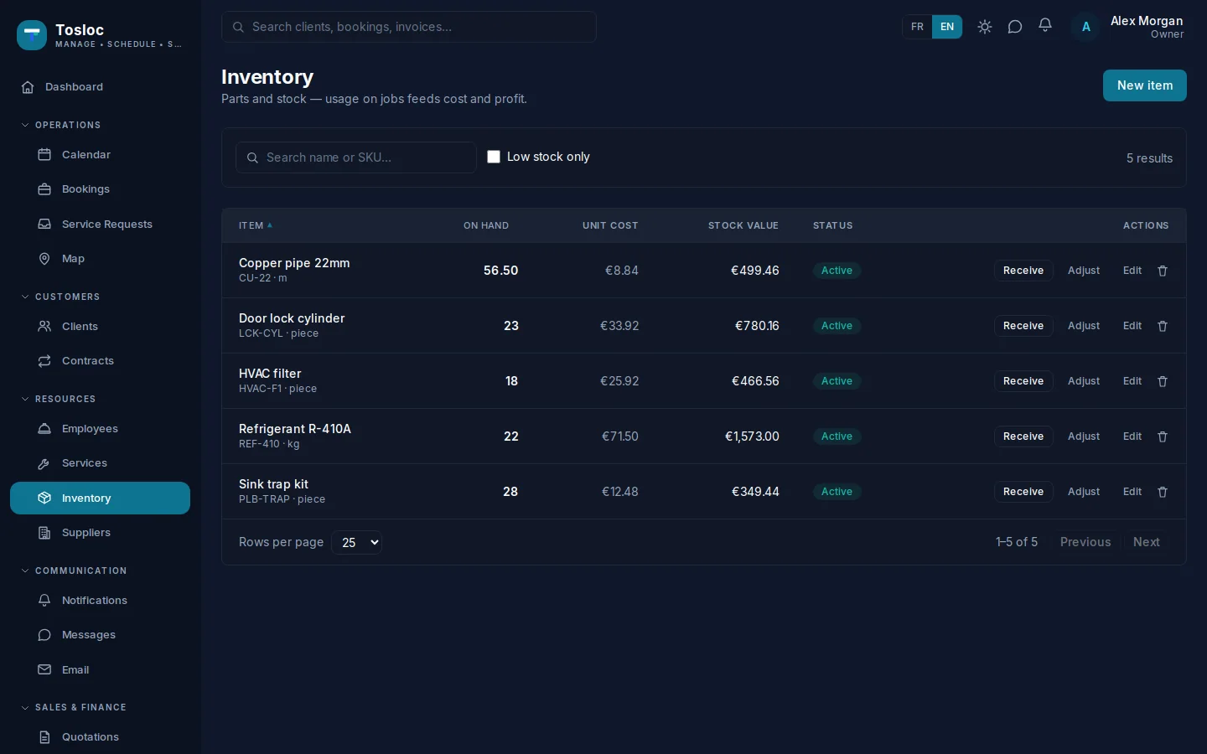Click the Tosloc logo icon
This screenshot has width=1207, height=754.
[x=32, y=35]
